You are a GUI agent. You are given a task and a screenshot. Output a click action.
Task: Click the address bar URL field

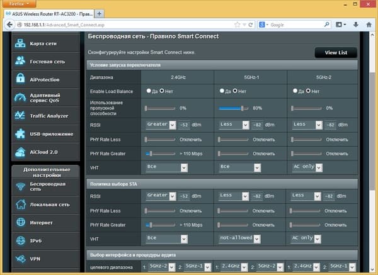point(125,25)
